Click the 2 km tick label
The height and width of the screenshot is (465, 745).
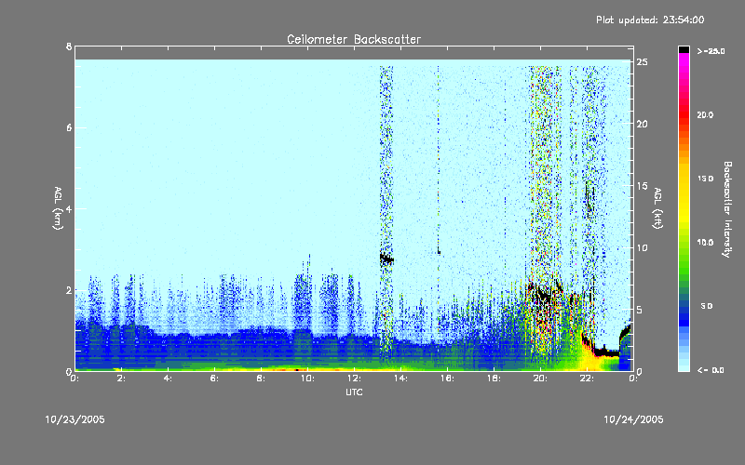point(69,290)
